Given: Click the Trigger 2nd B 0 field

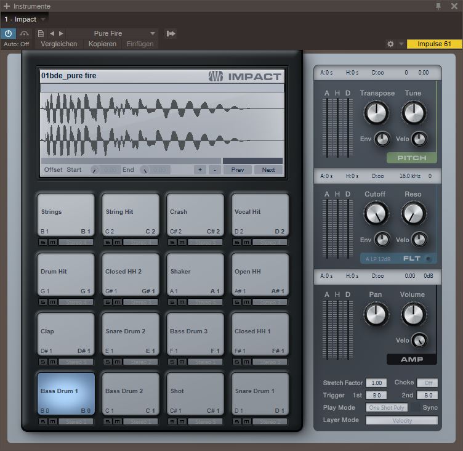Looking at the screenshot, I should [x=427, y=395].
